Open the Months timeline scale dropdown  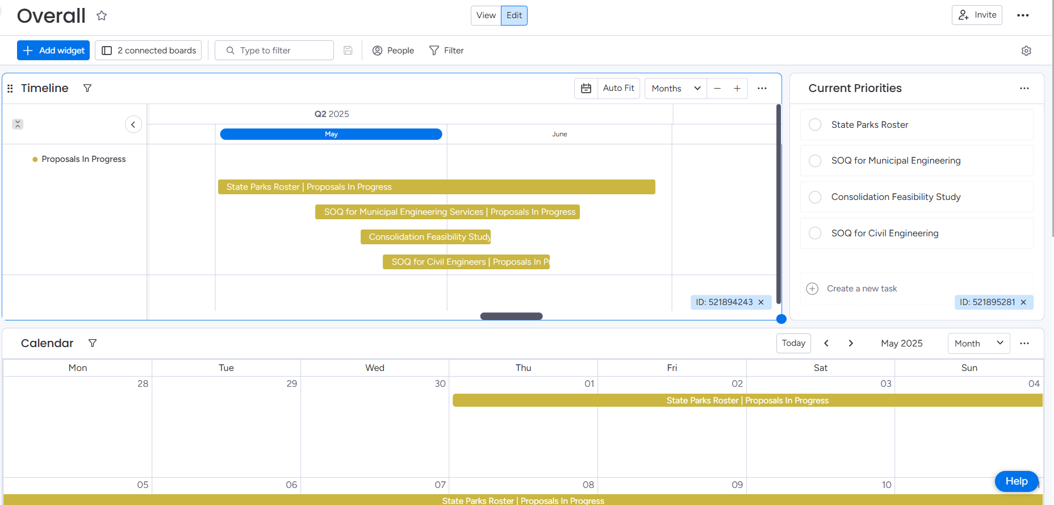[x=675, y=89]
